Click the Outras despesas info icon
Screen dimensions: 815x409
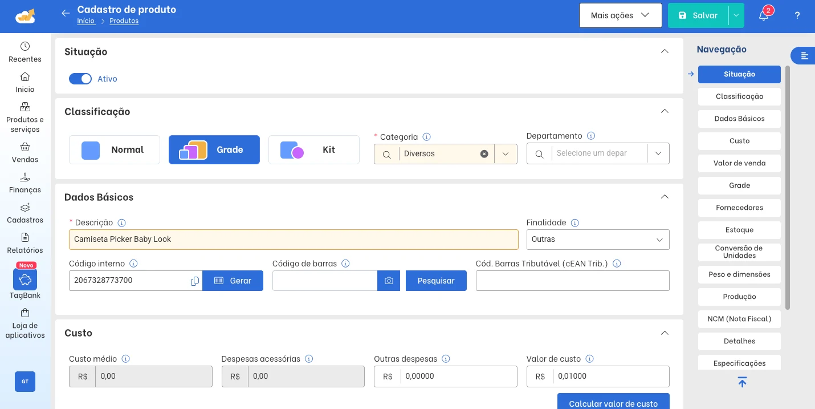(x=446, y=359)
